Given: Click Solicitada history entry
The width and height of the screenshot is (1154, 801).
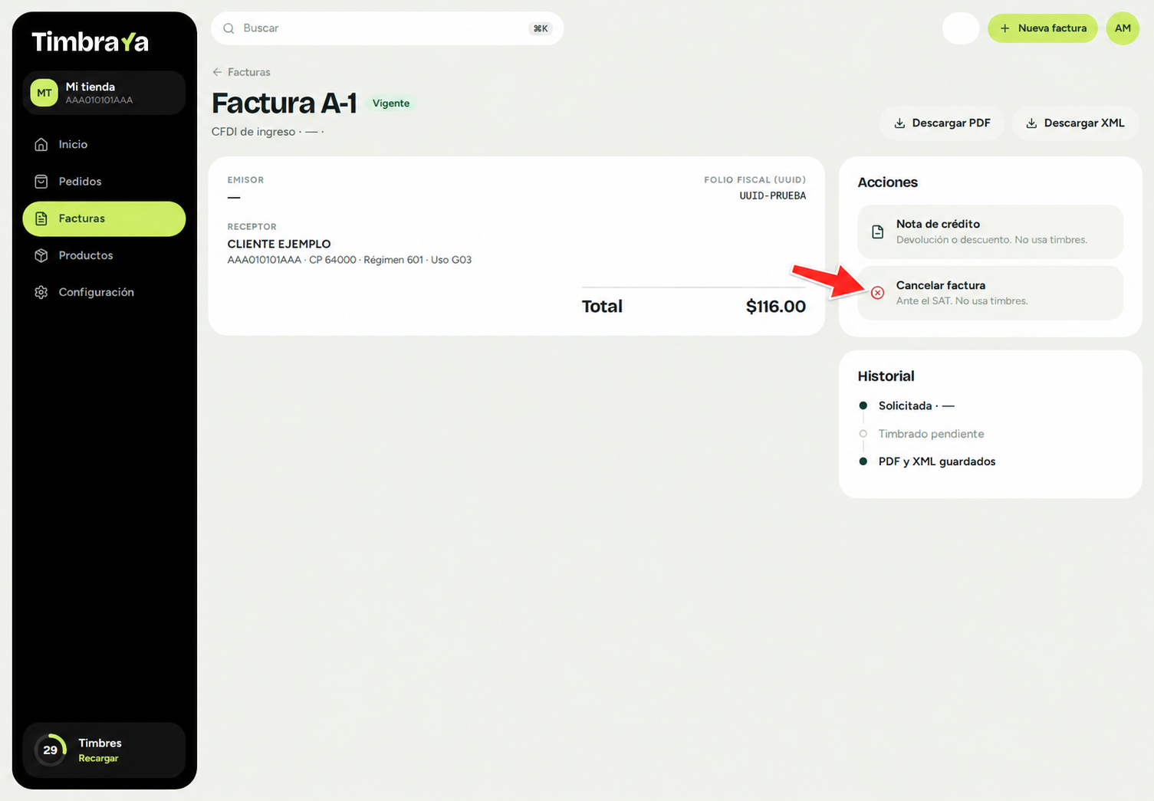Looking at the screenshot, I should pyautogui.click(x=916, y=405).
